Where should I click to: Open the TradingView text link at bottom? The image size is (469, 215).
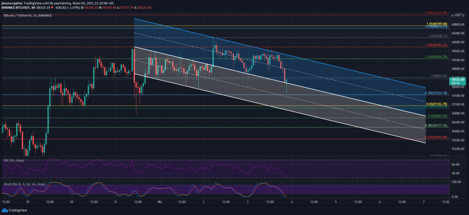click(17, 211)
